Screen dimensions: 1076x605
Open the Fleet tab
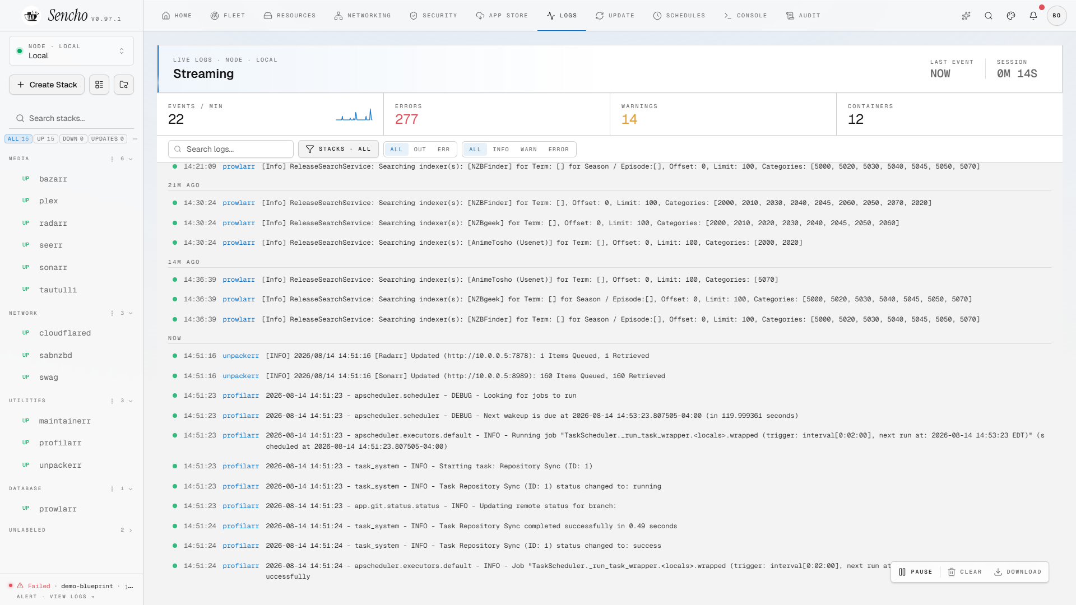(x=228, y=16)
